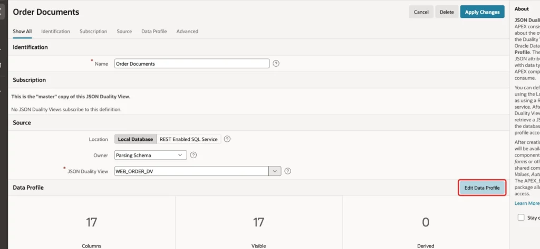Switch to the Data Profile tab
540x249 pixels.
coord(154,32)
